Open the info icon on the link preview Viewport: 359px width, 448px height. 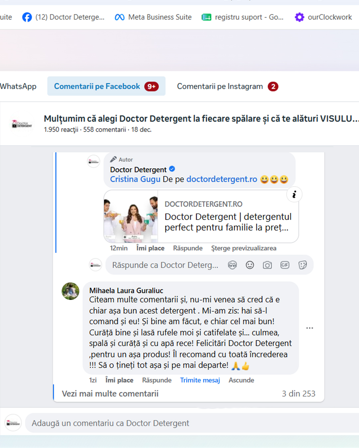pos(294,194)
